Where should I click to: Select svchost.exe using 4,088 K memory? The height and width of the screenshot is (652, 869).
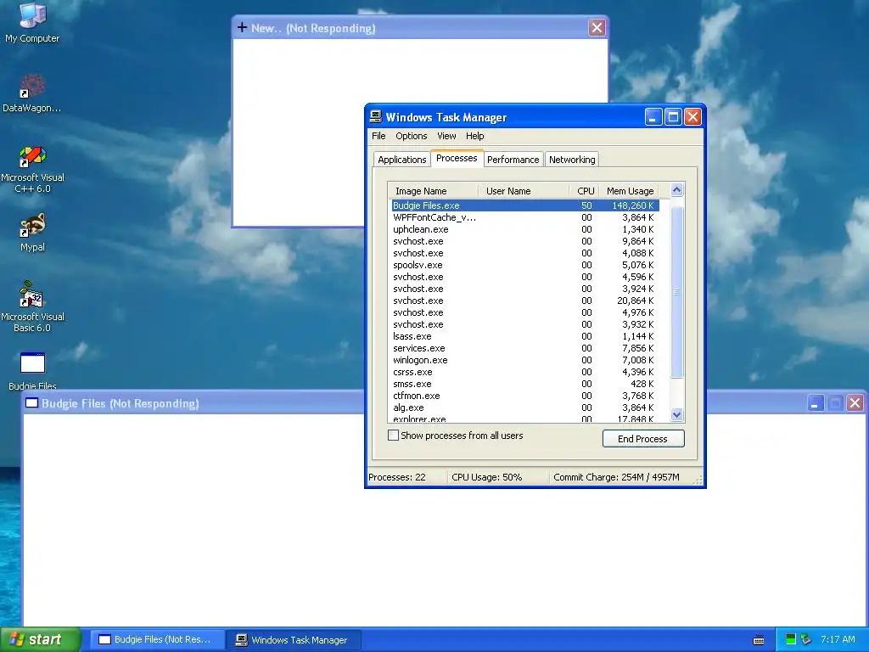[x=524, y=253]
